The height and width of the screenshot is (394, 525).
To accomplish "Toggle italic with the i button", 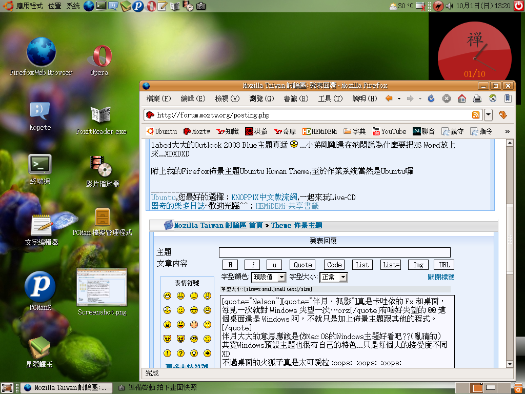I will pyautogui.click(x=253, y=265).
